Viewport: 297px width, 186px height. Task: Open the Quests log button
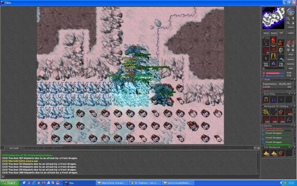point(291,59)
